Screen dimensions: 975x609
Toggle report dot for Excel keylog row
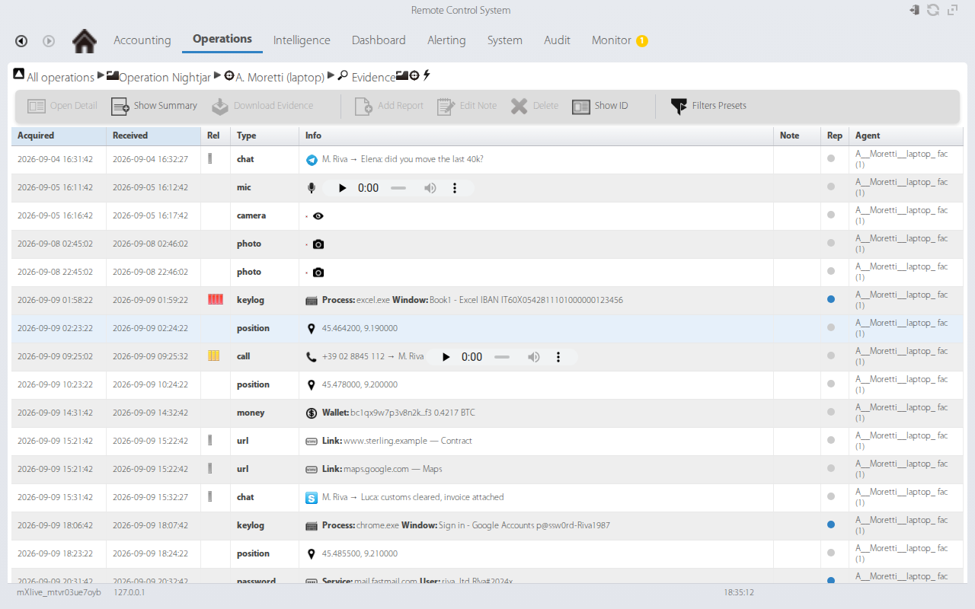pos(831,299)
